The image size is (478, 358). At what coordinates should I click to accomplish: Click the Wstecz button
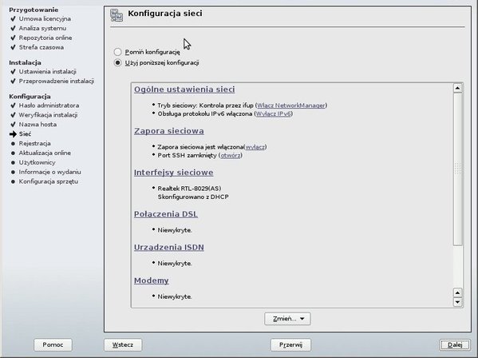tap(123, 345)
